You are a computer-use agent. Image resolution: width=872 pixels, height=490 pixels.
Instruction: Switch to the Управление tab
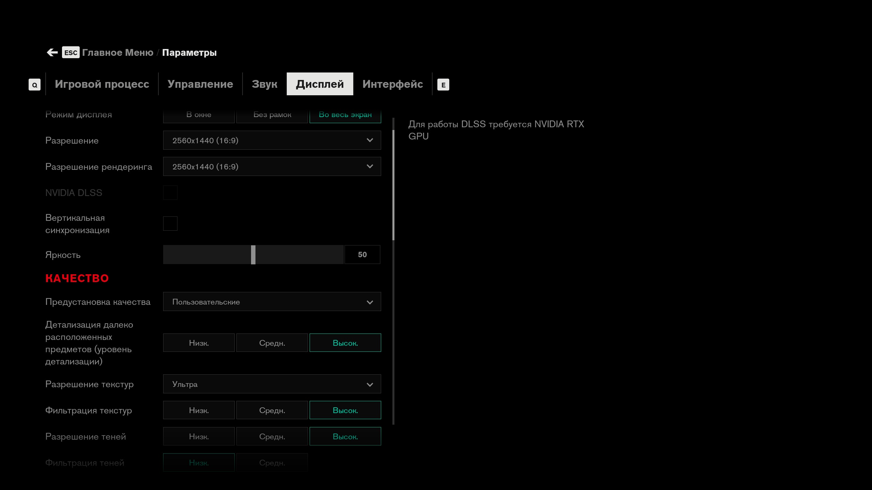click(200, 84)
